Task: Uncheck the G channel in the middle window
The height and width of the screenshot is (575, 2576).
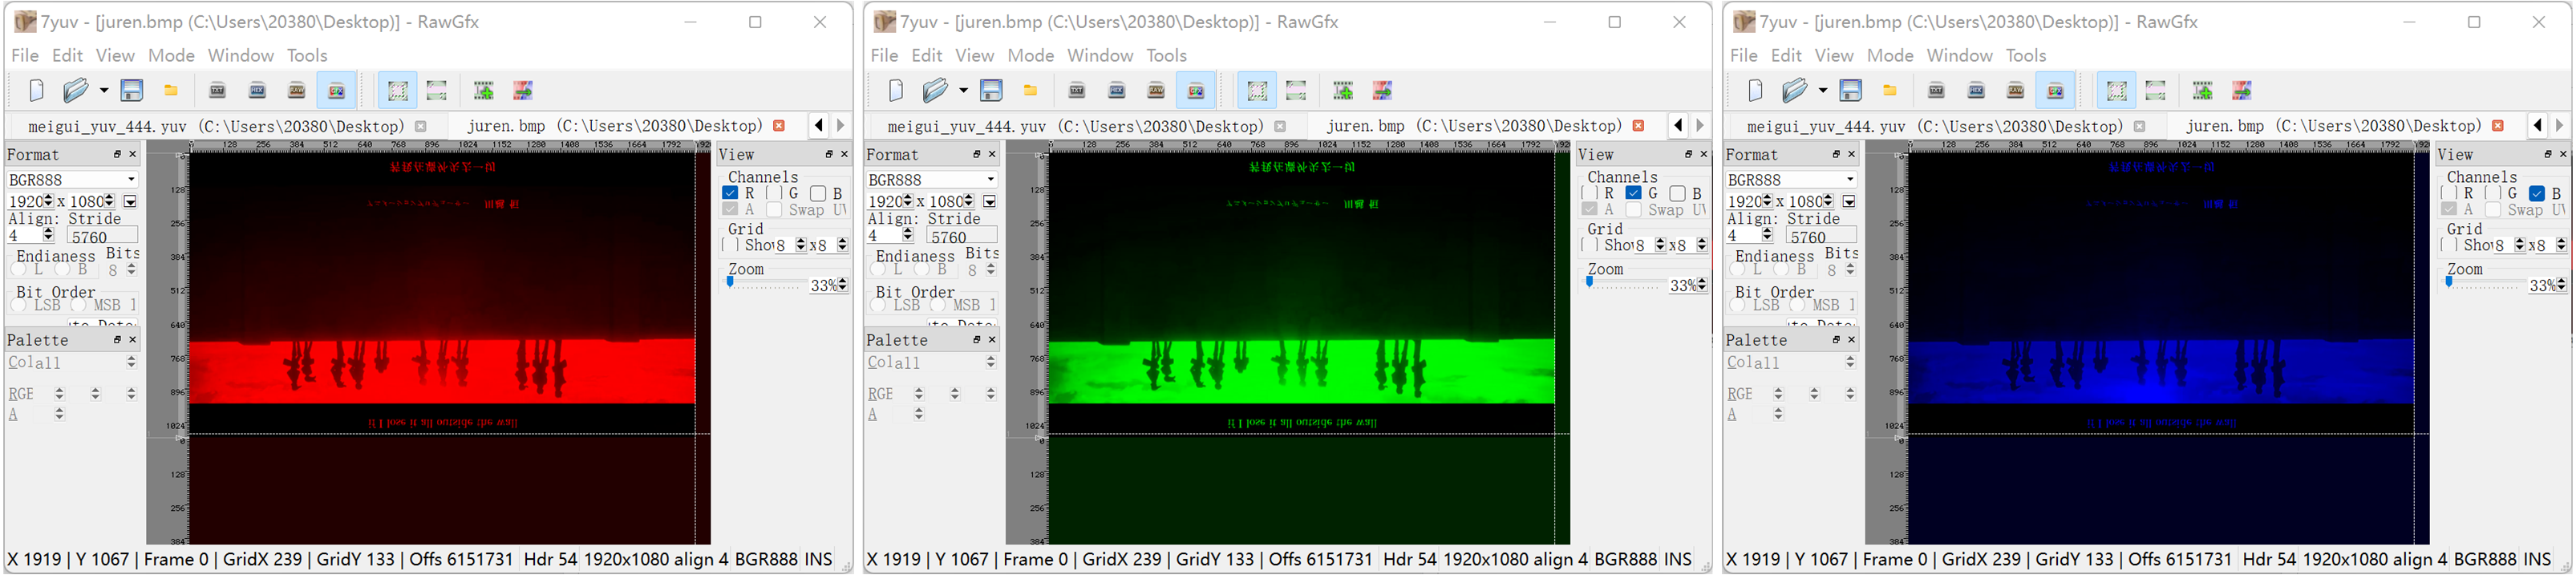Action: click(x=1633, y=193)
